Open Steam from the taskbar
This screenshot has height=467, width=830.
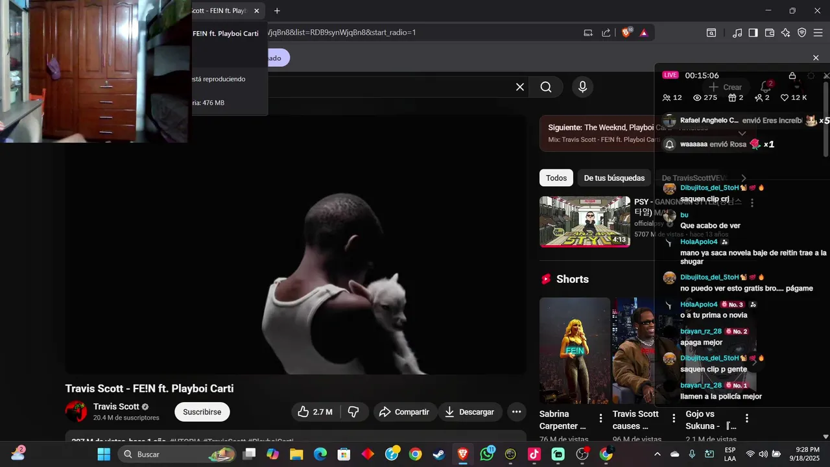pos(439,454)
